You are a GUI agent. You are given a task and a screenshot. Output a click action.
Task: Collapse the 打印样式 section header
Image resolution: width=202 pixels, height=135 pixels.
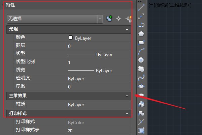click(x=127, y=114)
